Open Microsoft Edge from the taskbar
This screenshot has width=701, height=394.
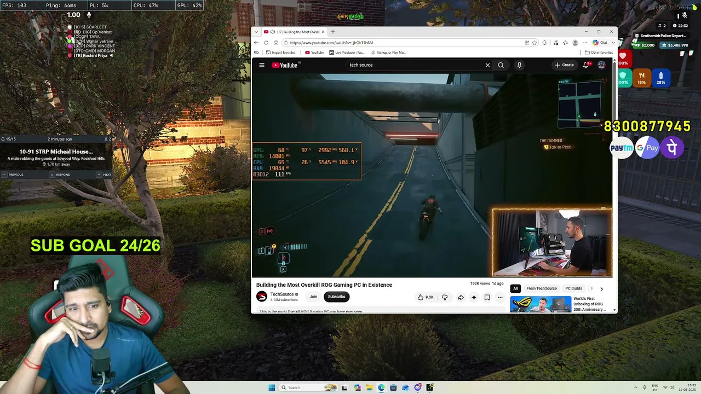coord(381,387)
